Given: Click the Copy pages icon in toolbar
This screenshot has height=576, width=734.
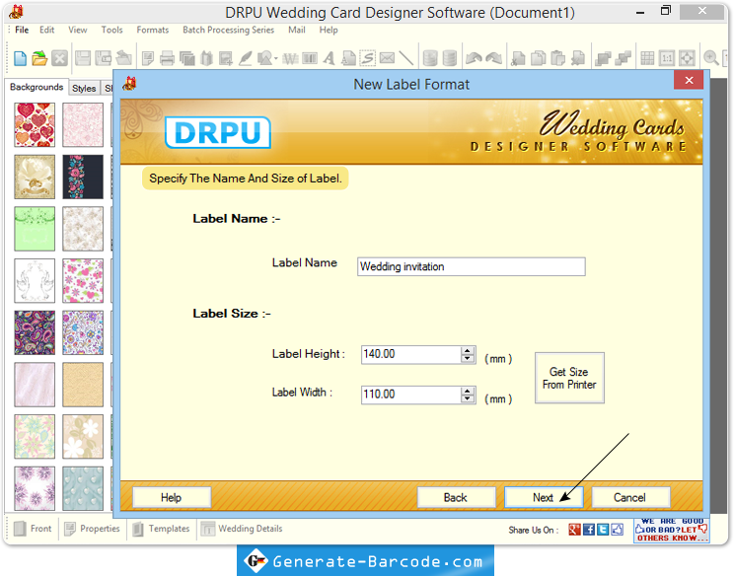Looking at the screenshot, I should tap(538, 58).
